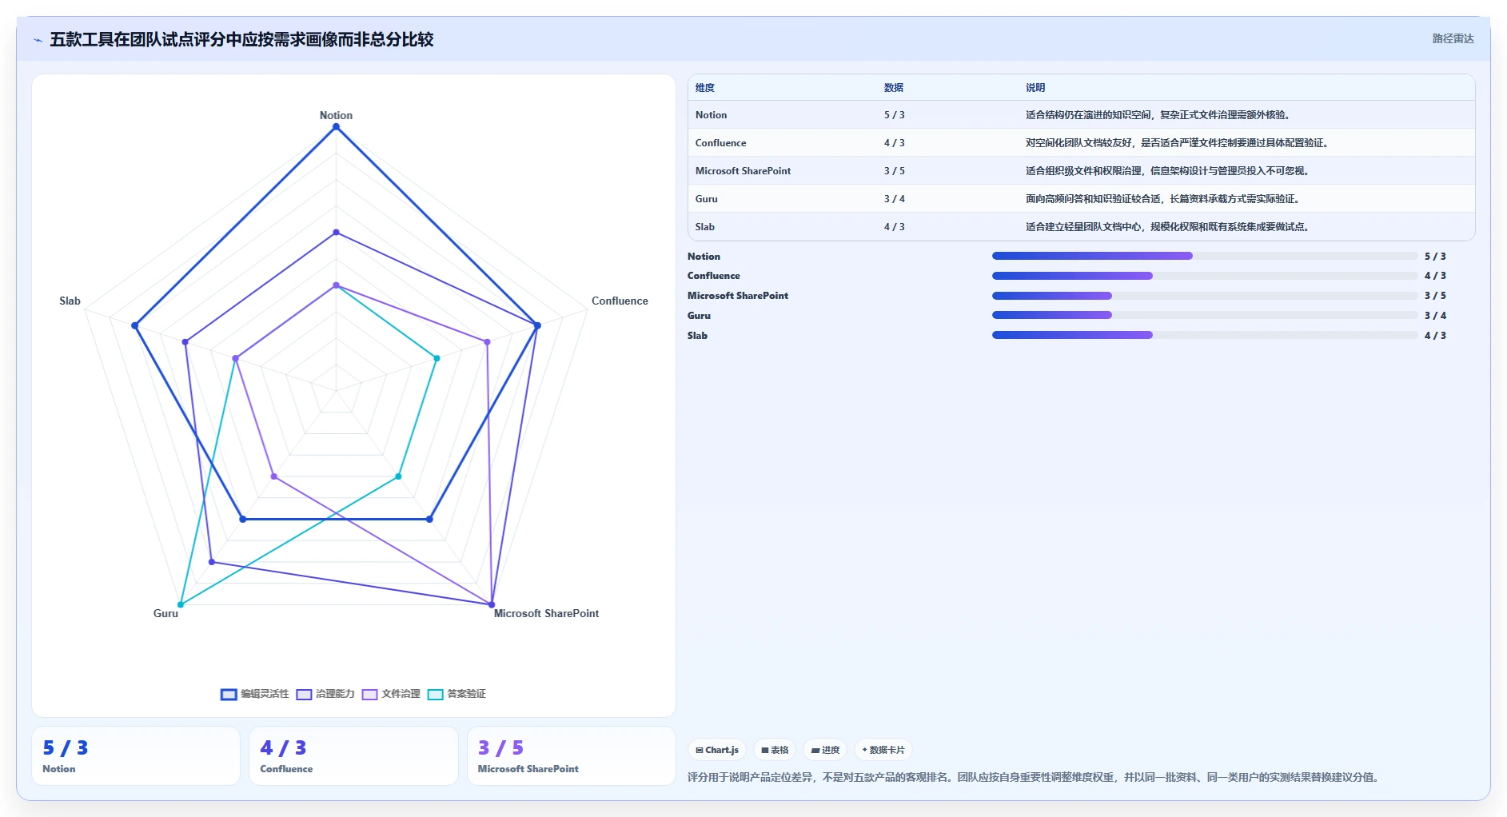Click the Notion axis label on radar chart
1507x817 pixels.
click(x=336, y=115)
